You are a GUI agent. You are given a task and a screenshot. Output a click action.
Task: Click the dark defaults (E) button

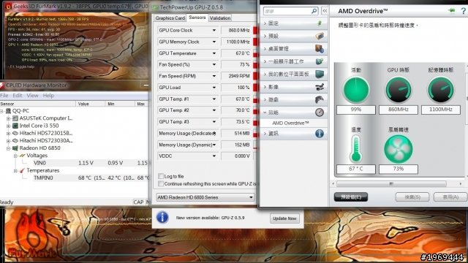pos(351,197)
